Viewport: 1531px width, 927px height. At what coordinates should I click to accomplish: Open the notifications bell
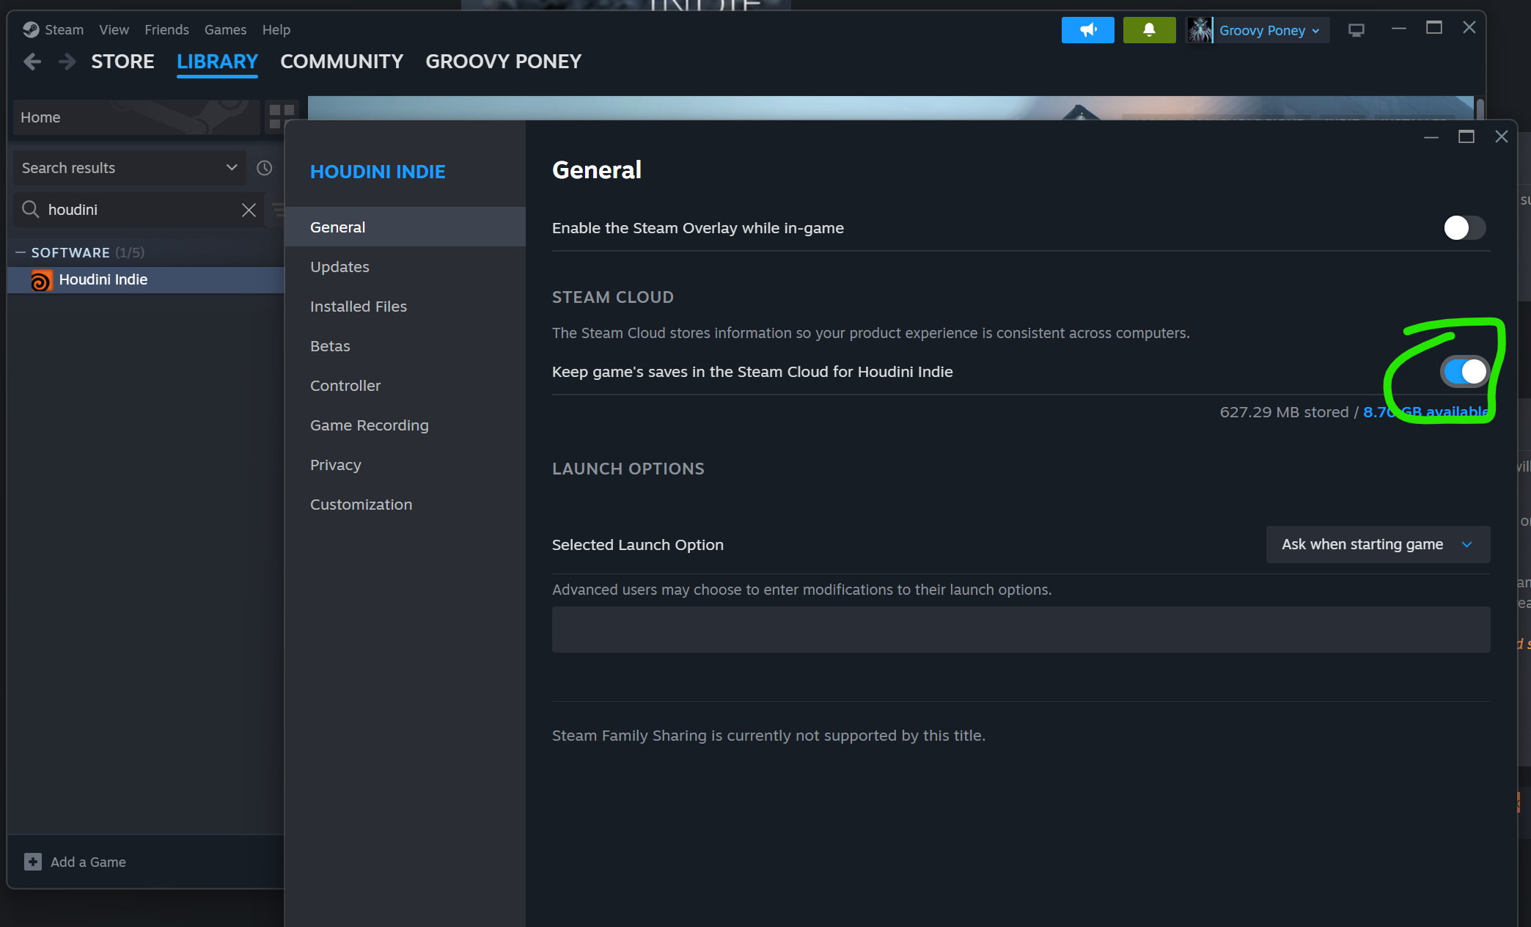pyautogui.click(x=1149, y=30)
